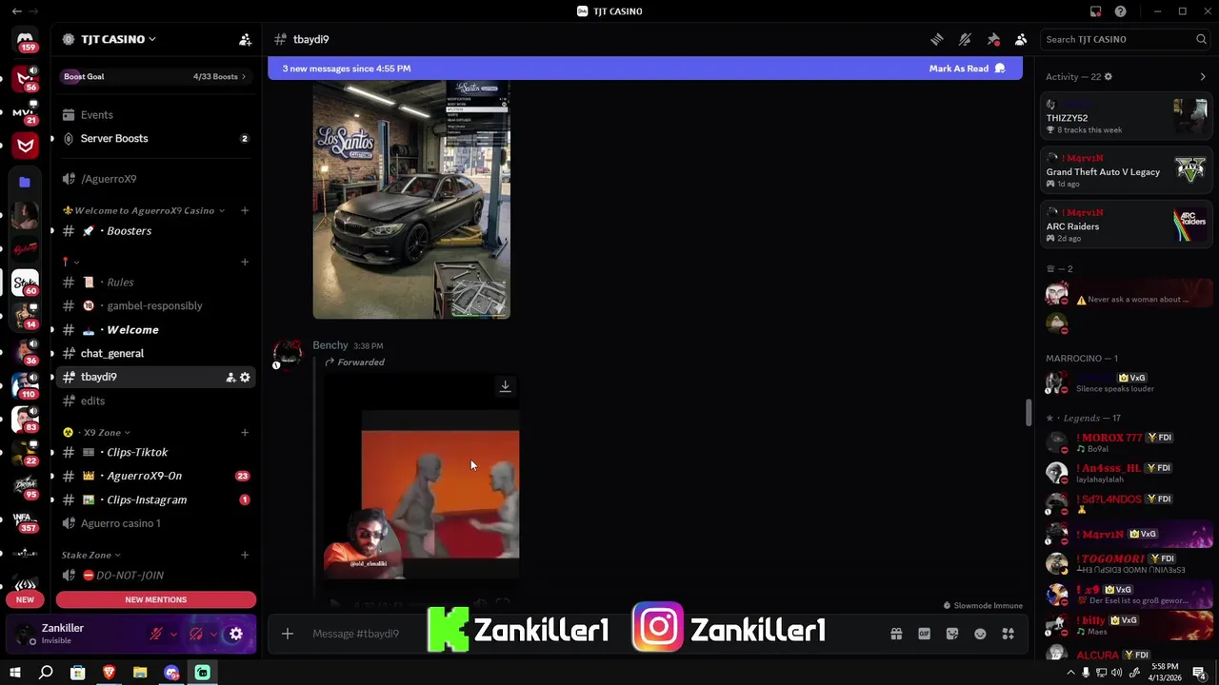Image resolution: width=1219 pixels, height=685 pixels.
Task: Click Zankiller user avatar
Action: [25, 634]
